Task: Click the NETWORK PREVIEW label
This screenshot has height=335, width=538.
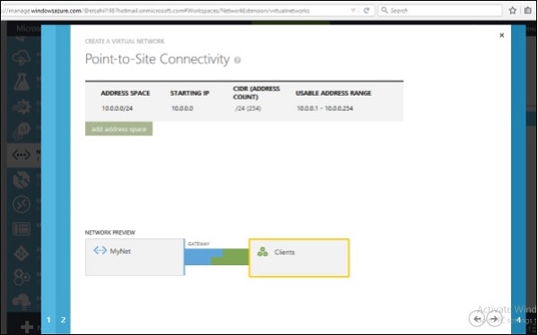Action: tap(110, 233)
